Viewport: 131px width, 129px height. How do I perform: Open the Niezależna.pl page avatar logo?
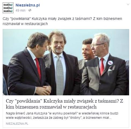coord(8,8)
